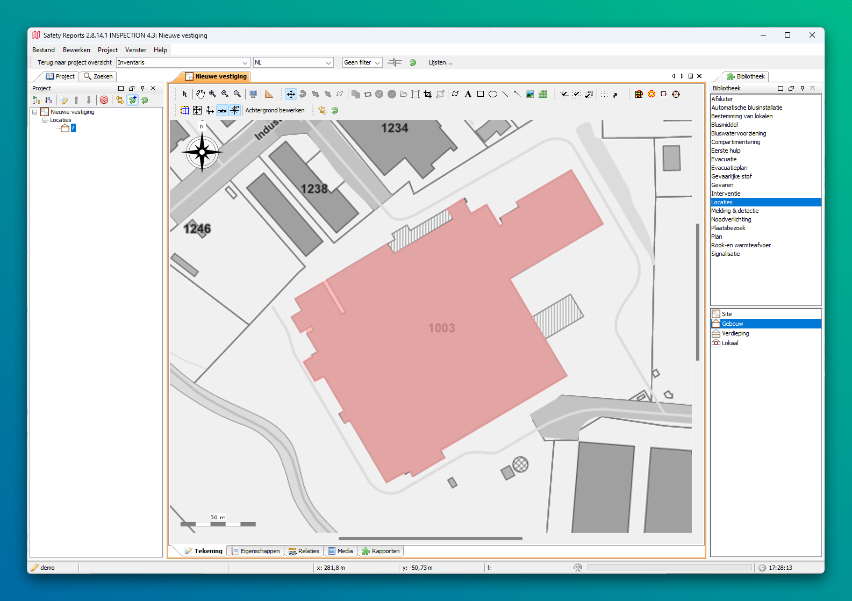Open the Geen filter dropdown
852x601 pixels.
pos(362,62)
